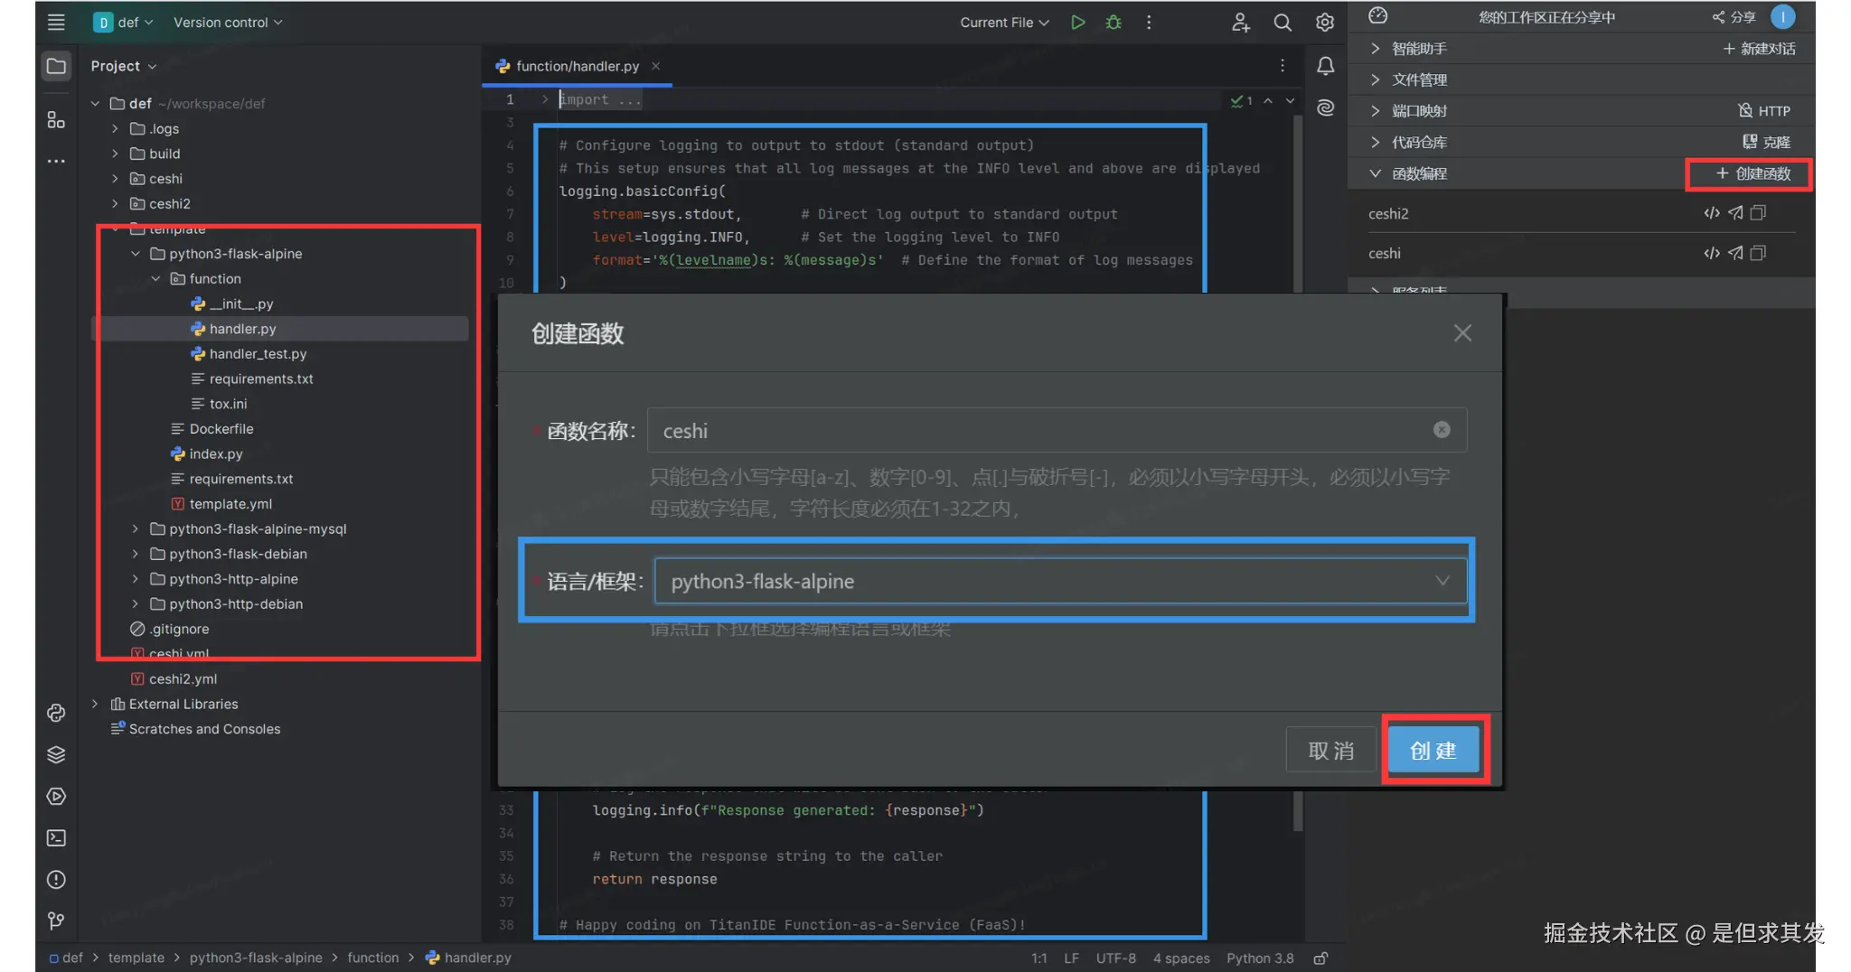Click the code icon for the ceshi function

click(x=1711, y=253)
